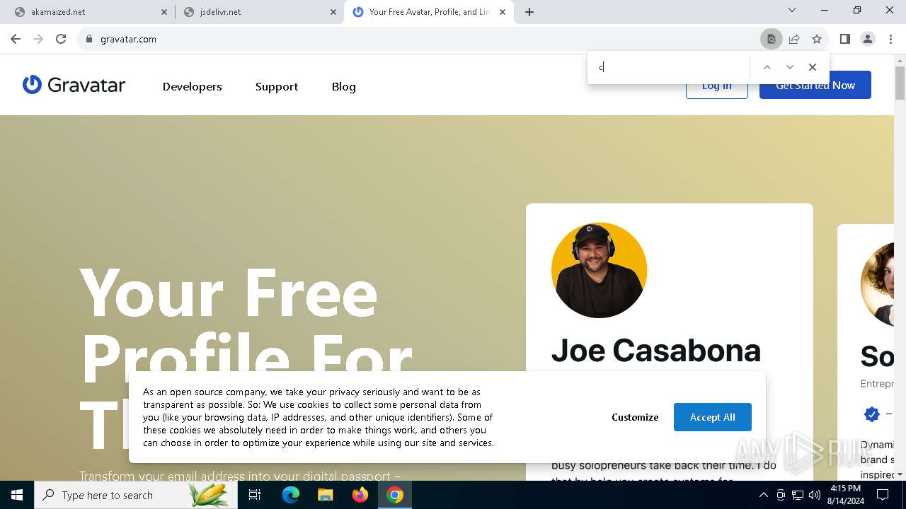Jump to the previous find result

tap(767, 67)
